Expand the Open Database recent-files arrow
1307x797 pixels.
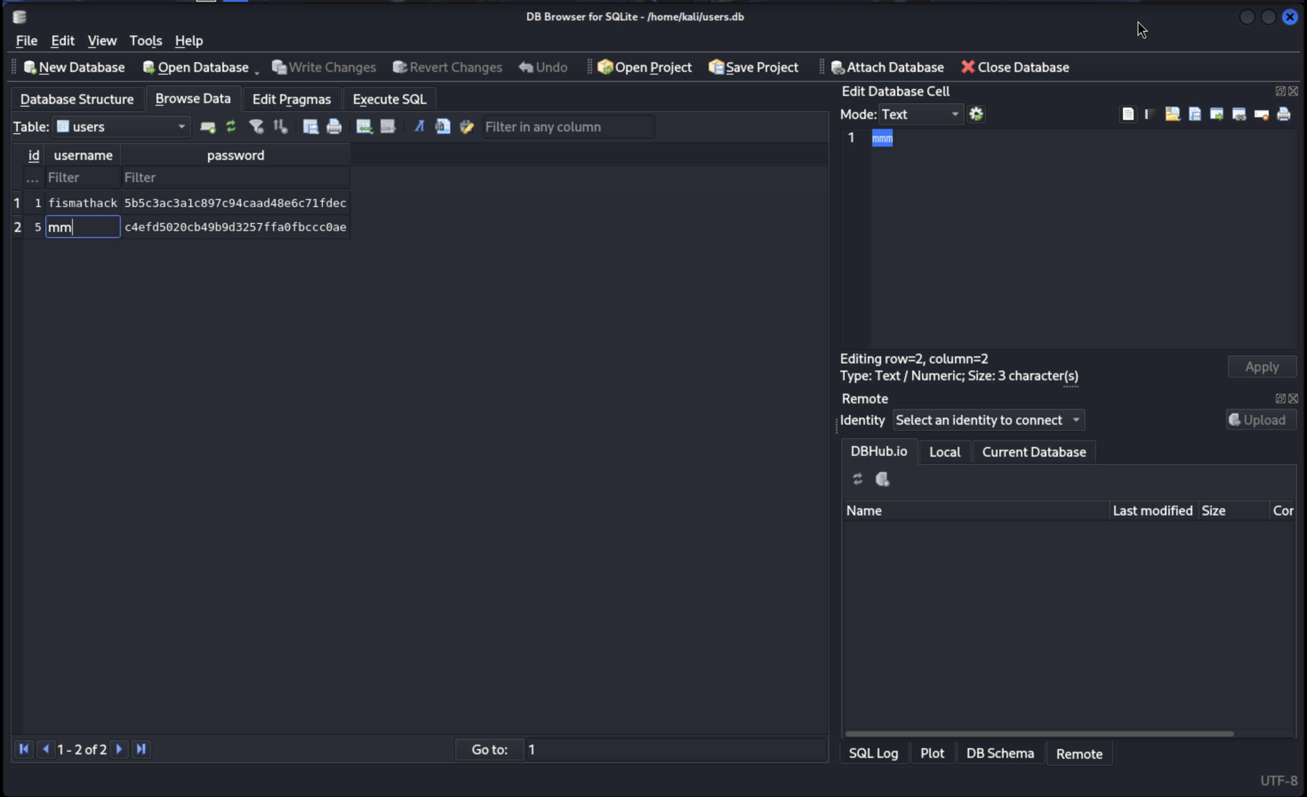point(257,72)
